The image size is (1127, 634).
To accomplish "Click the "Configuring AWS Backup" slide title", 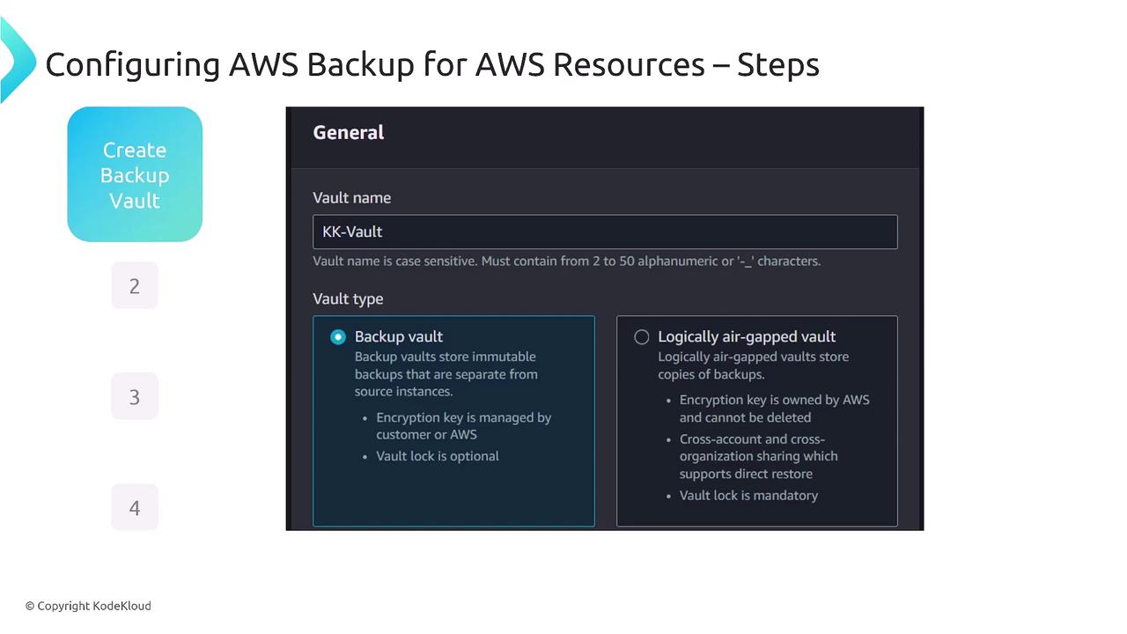I will 431,64.
